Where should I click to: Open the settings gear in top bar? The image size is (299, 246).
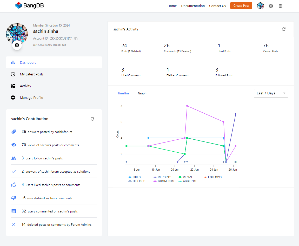click(271, 6)
